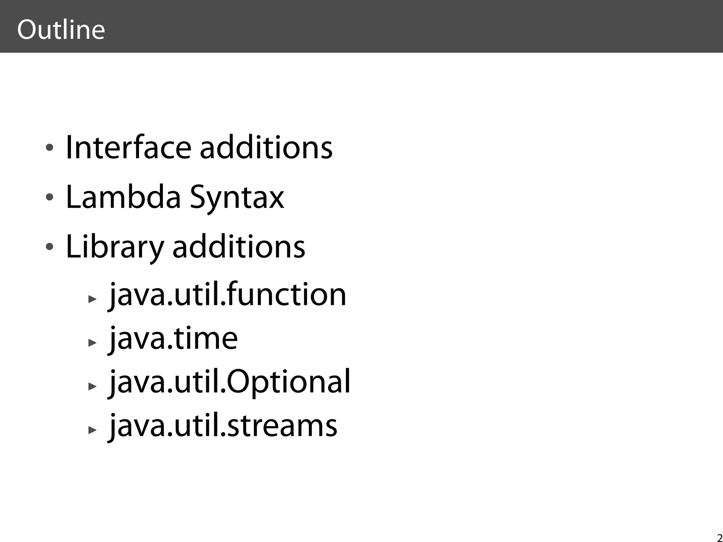Viewport: 723px width, 542px height.
Task: Click the slide page number 2
Action: click(x=720, y=538)
